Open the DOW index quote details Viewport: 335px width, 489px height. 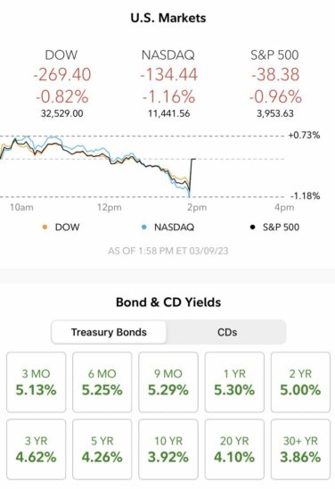click(62, 84)
